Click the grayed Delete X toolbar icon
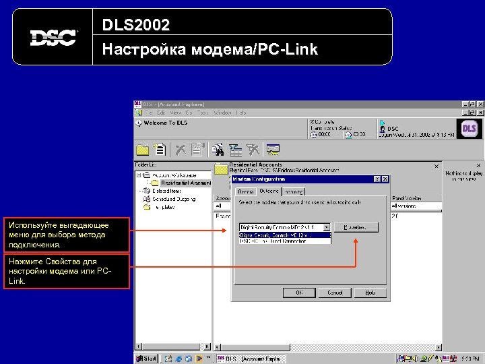Viewport: 485px width, 364px height. (181, 150)
